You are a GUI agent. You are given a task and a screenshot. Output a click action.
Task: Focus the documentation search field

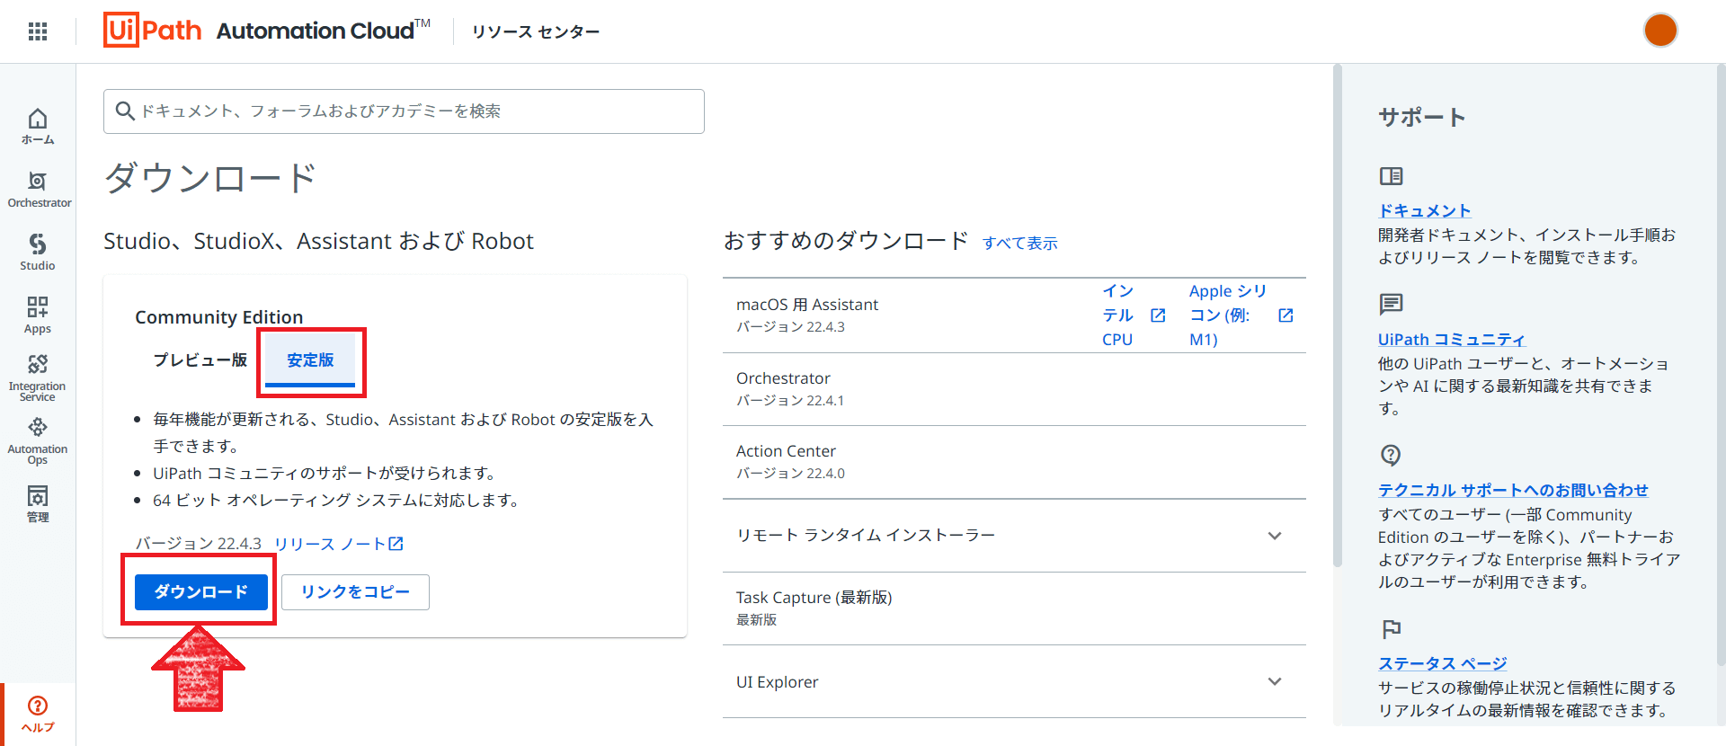[404, 111]
